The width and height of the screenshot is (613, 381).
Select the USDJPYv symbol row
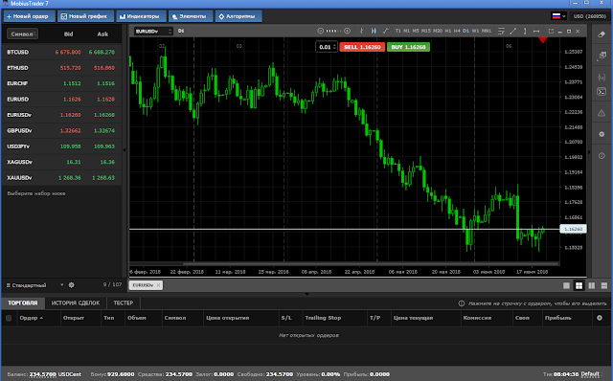pos(61,146)
